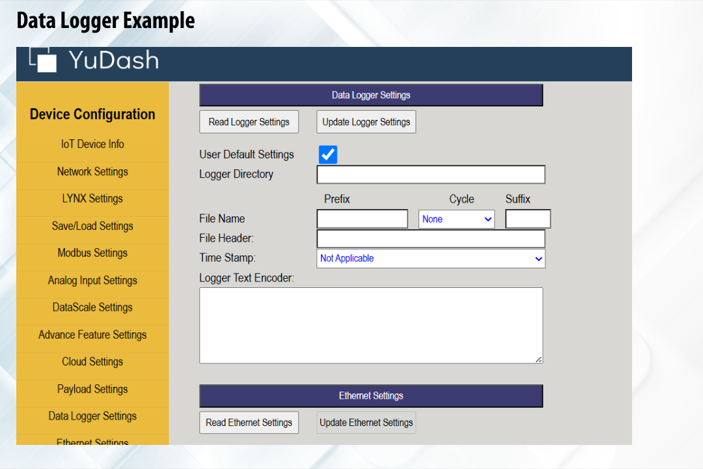Navigate to Modbus Settings
The height and width of the screenshot is (469, 703).
(x=92, y=253)
